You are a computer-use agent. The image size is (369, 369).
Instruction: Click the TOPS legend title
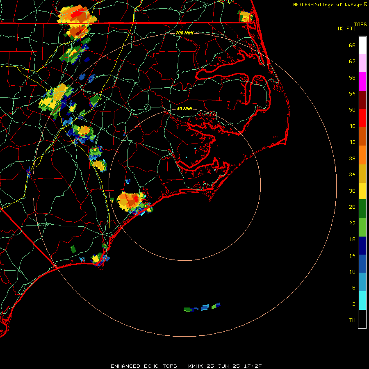pos(360,24)
